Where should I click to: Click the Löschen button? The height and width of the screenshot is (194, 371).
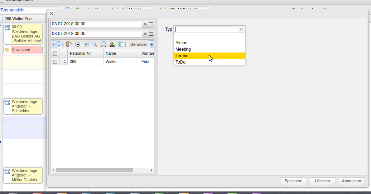point(322,181)
